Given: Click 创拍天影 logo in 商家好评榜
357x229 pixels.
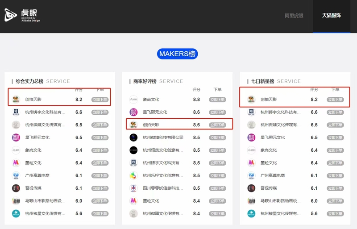Looking at the screenshot, I should coord(133,125).
